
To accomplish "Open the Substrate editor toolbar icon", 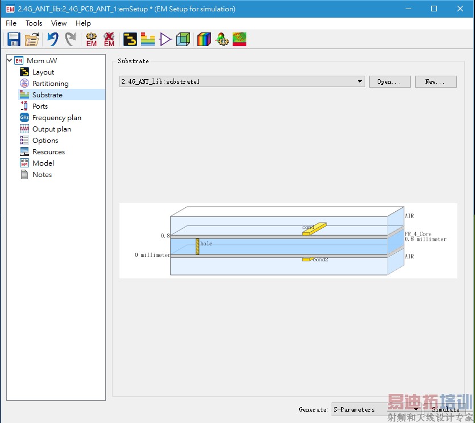I will pyautogui.click(x=148, y=39).
